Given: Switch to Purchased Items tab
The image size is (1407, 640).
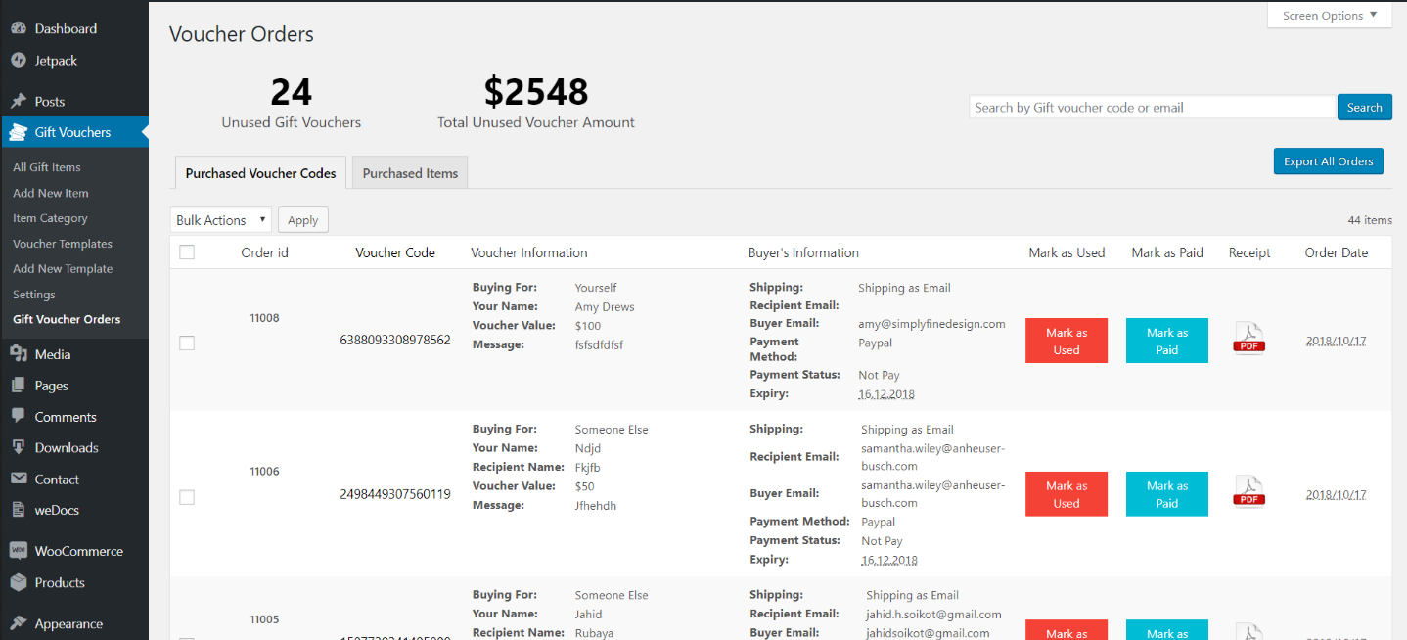Looking at the screenshot, I should (x=410, y=173).
